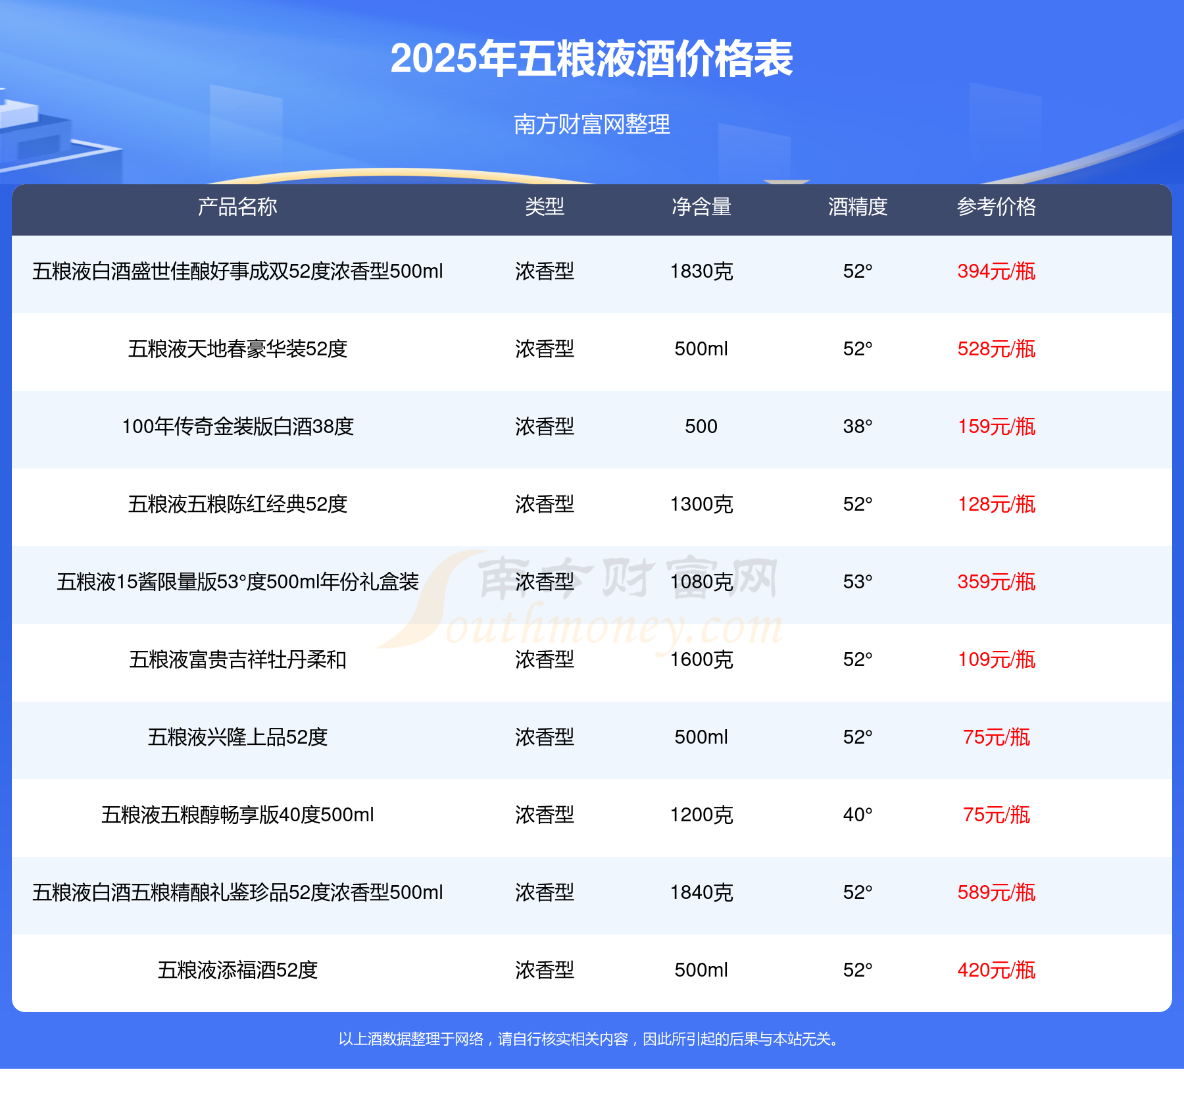Click the 394元/瓶 price
This screenshot has height=1099, width=1184.
point(997,271)
